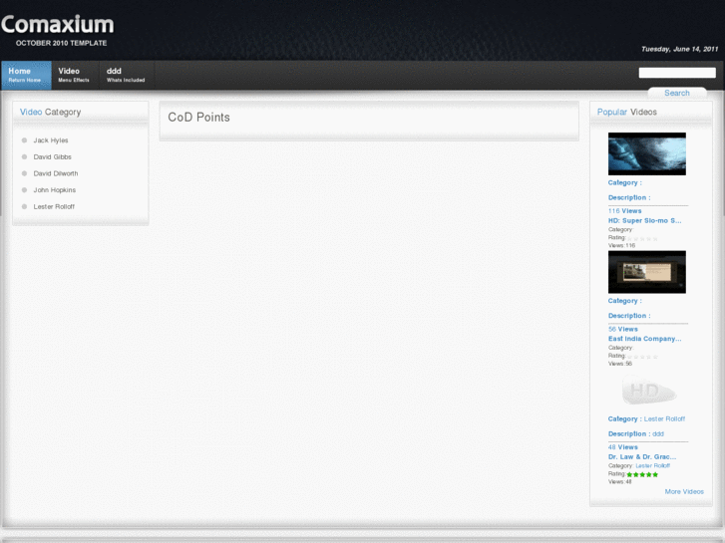Select John Hopkins video category
The image size is (725, 543).
(x=54, y=190)
